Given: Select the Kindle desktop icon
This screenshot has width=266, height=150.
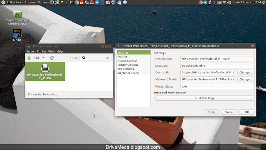Looking at the screenshot, I should pos(17,35).
